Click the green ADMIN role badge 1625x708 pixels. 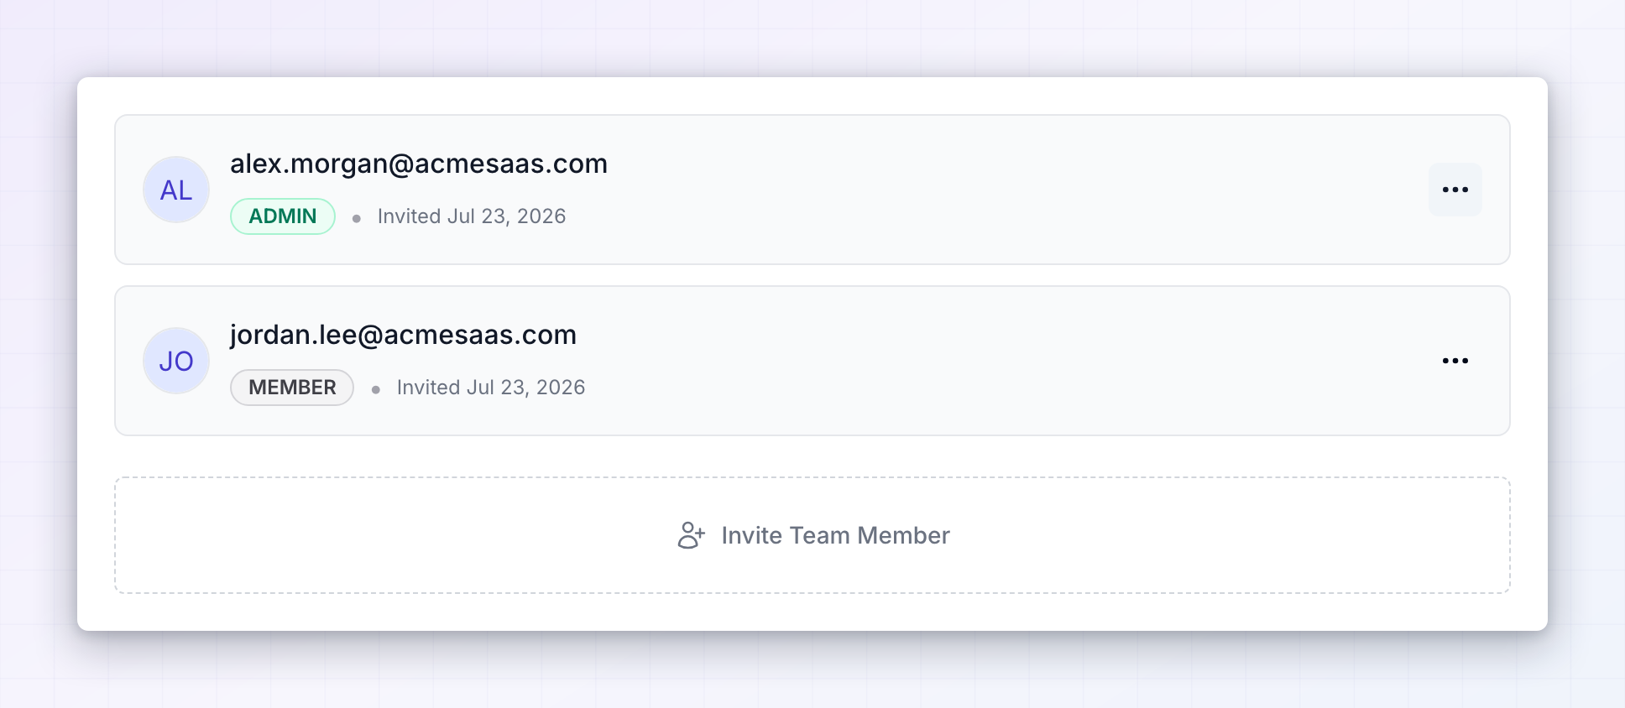coord(283,216)
